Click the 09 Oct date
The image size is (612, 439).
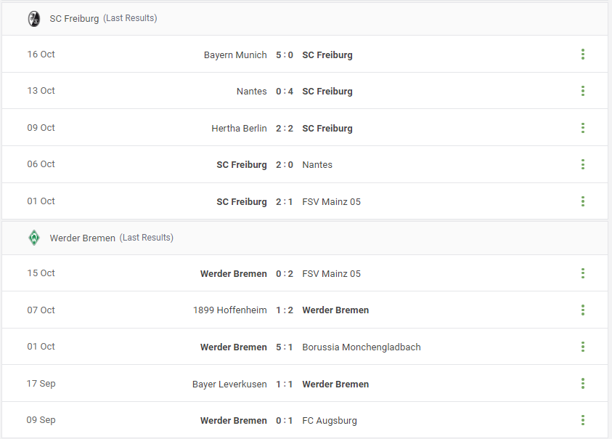(x=41, y=128)
